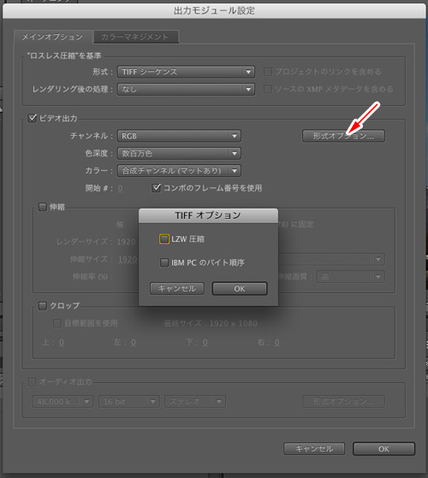
Task: Enable the 伸縮 checkbox
Action: coord(43,207)
